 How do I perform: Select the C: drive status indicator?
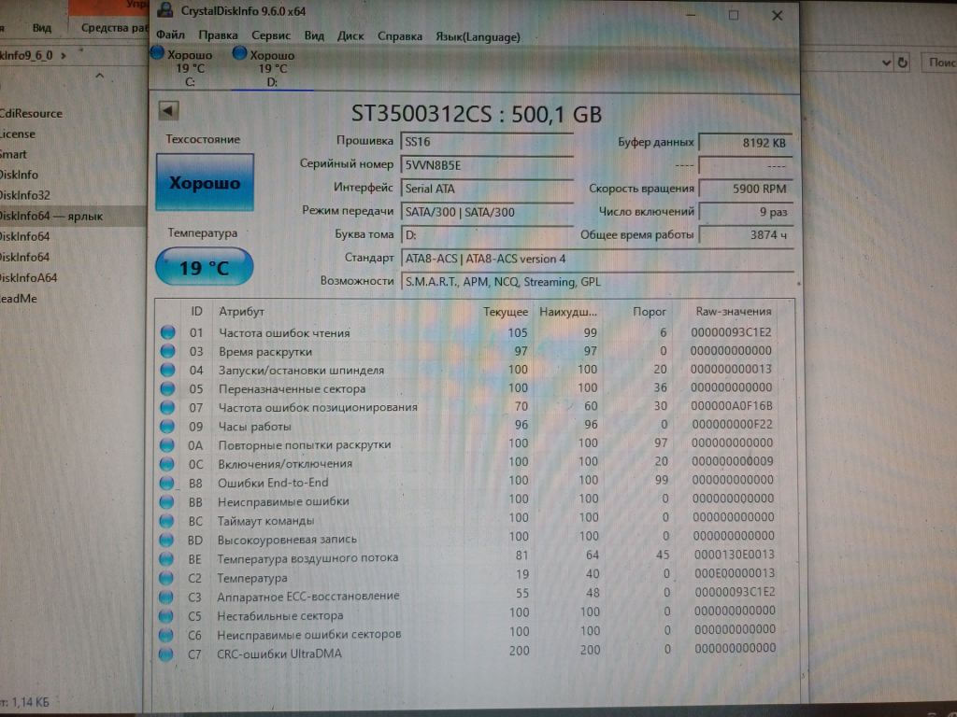183,67
